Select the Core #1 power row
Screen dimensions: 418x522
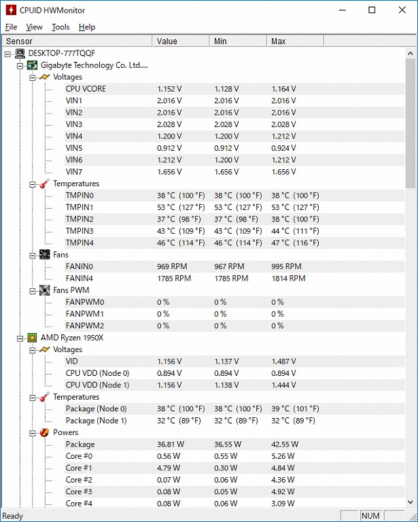tap(234, 468)
